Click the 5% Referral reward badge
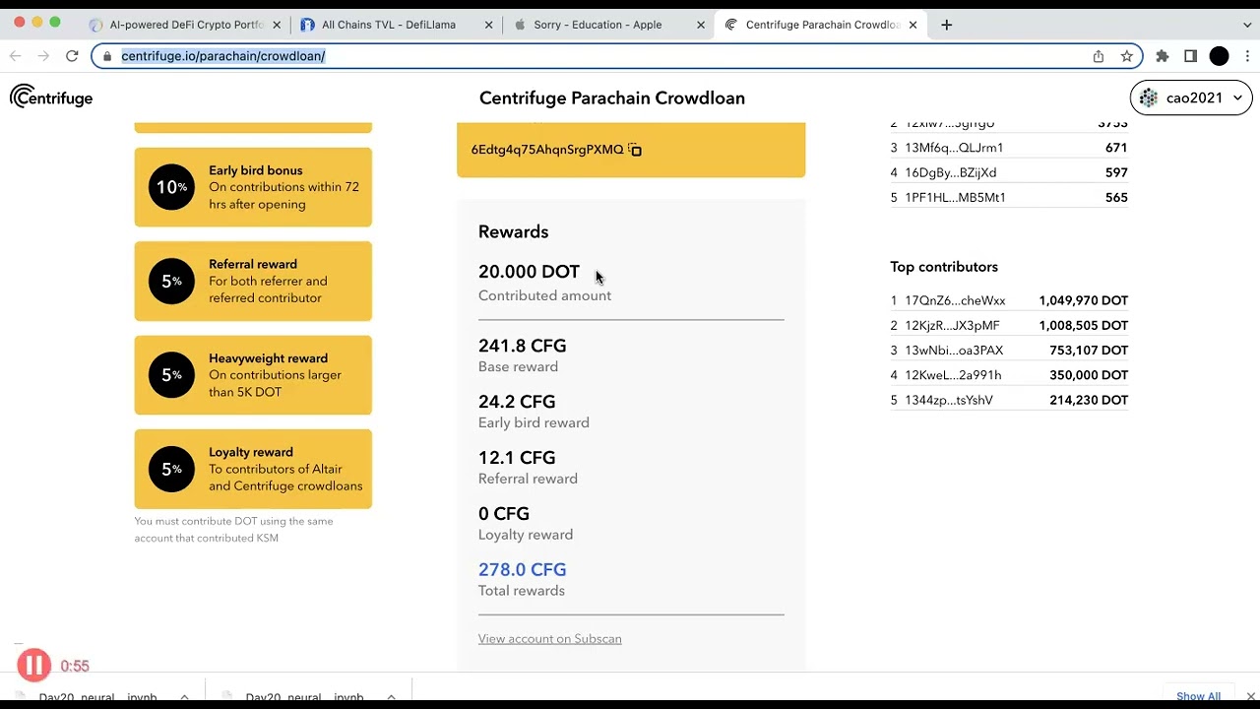This screenshot has height=709, width=1260. 171,282
